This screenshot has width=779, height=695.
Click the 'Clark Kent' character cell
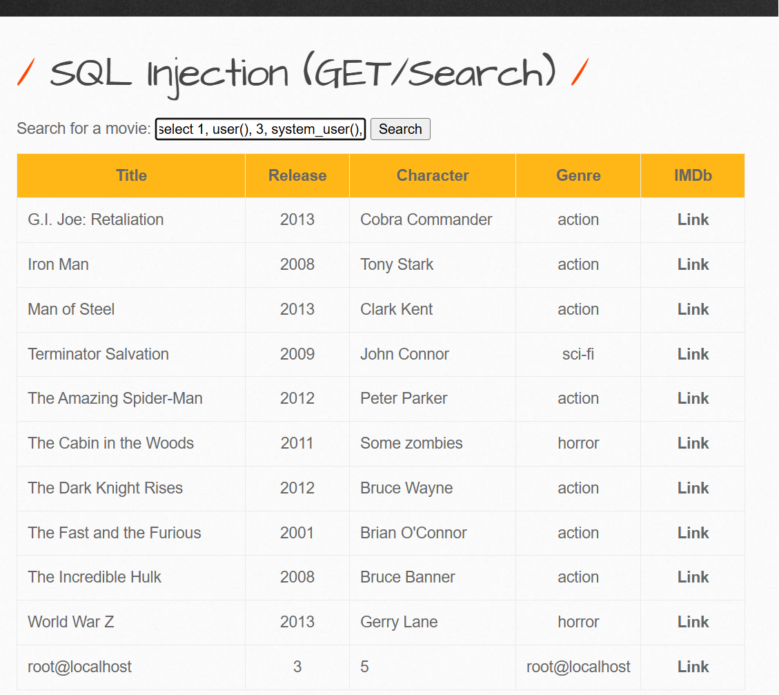pyautogui.click(x=432, y=309)
